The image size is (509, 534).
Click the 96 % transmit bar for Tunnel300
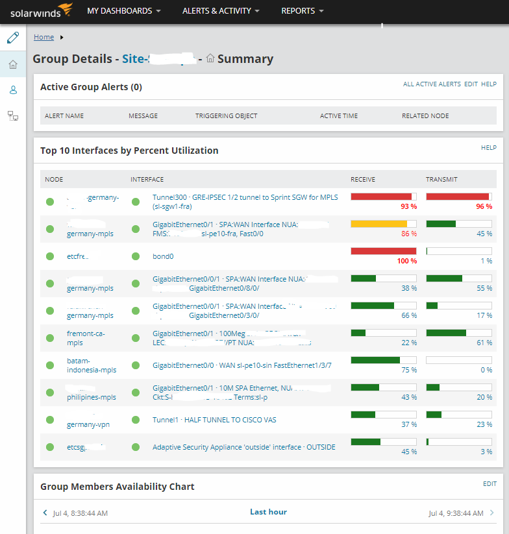click(x=459, y=197)
